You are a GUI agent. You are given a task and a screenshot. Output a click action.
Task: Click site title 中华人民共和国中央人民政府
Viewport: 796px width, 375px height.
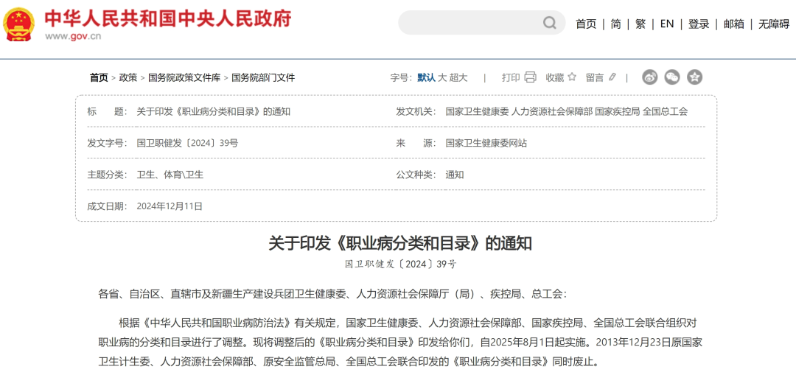point(168,18)
